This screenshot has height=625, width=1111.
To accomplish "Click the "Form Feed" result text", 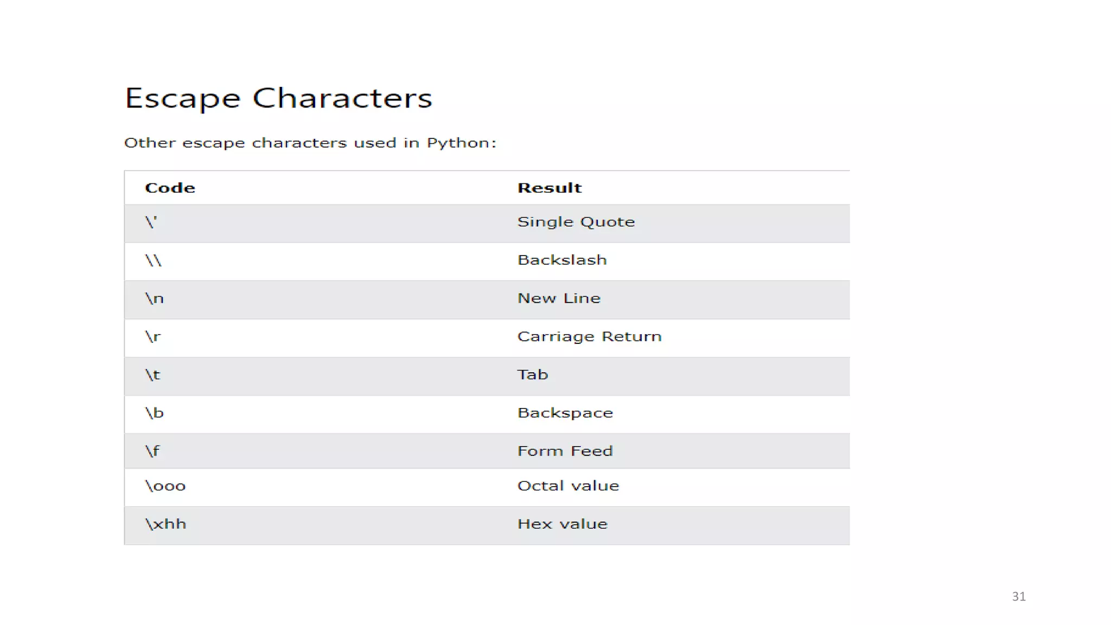I will click(565, 451).
